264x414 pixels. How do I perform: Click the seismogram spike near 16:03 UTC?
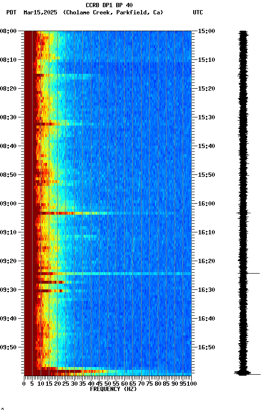click(x=243, y=213)
